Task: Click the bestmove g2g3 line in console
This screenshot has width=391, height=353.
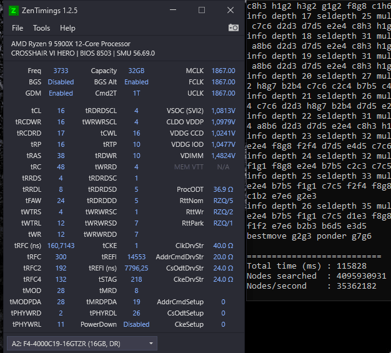Action: tap(309, 236)
